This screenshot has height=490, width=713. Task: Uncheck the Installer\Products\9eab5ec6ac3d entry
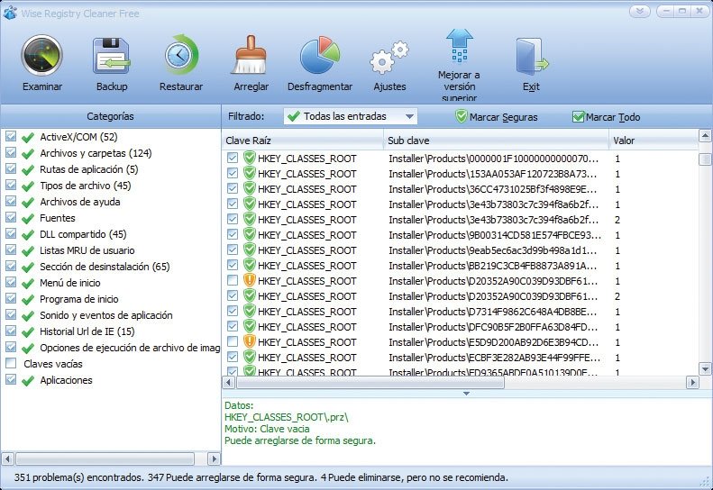tap(233, 250)
